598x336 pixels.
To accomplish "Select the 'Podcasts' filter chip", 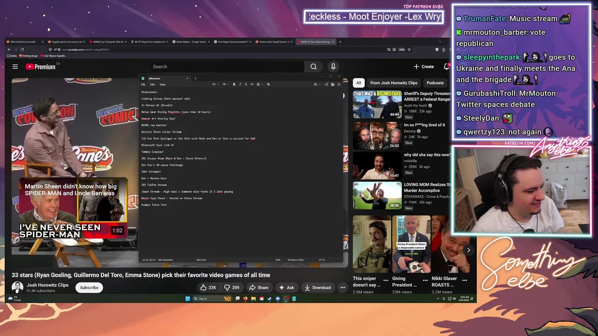I will 435,83.
